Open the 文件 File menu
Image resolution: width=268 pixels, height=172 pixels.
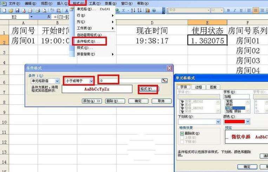14,3
